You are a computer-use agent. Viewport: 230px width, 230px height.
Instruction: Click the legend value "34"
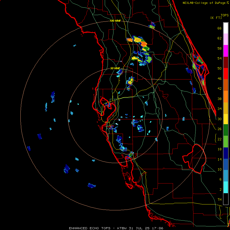point(220,109)
